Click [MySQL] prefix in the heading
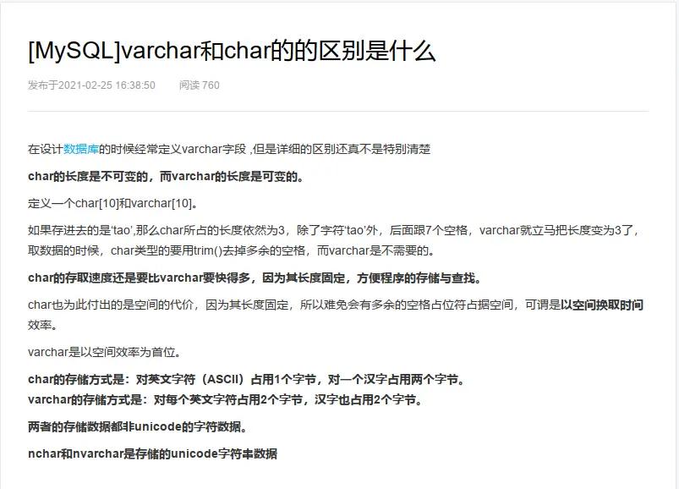Viewport: 679px width, 489px height. (x=74, y=51)
